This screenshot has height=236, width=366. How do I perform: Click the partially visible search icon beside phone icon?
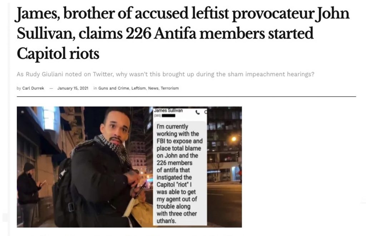tap(206, 112)
